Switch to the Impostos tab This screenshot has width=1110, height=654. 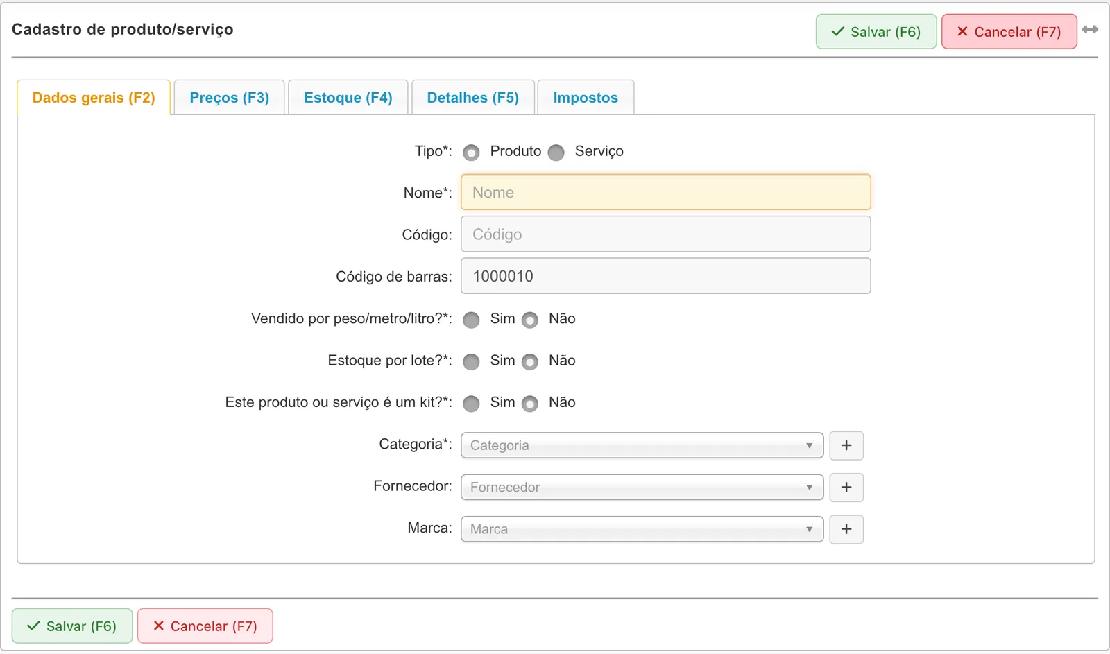click(586, 98)
